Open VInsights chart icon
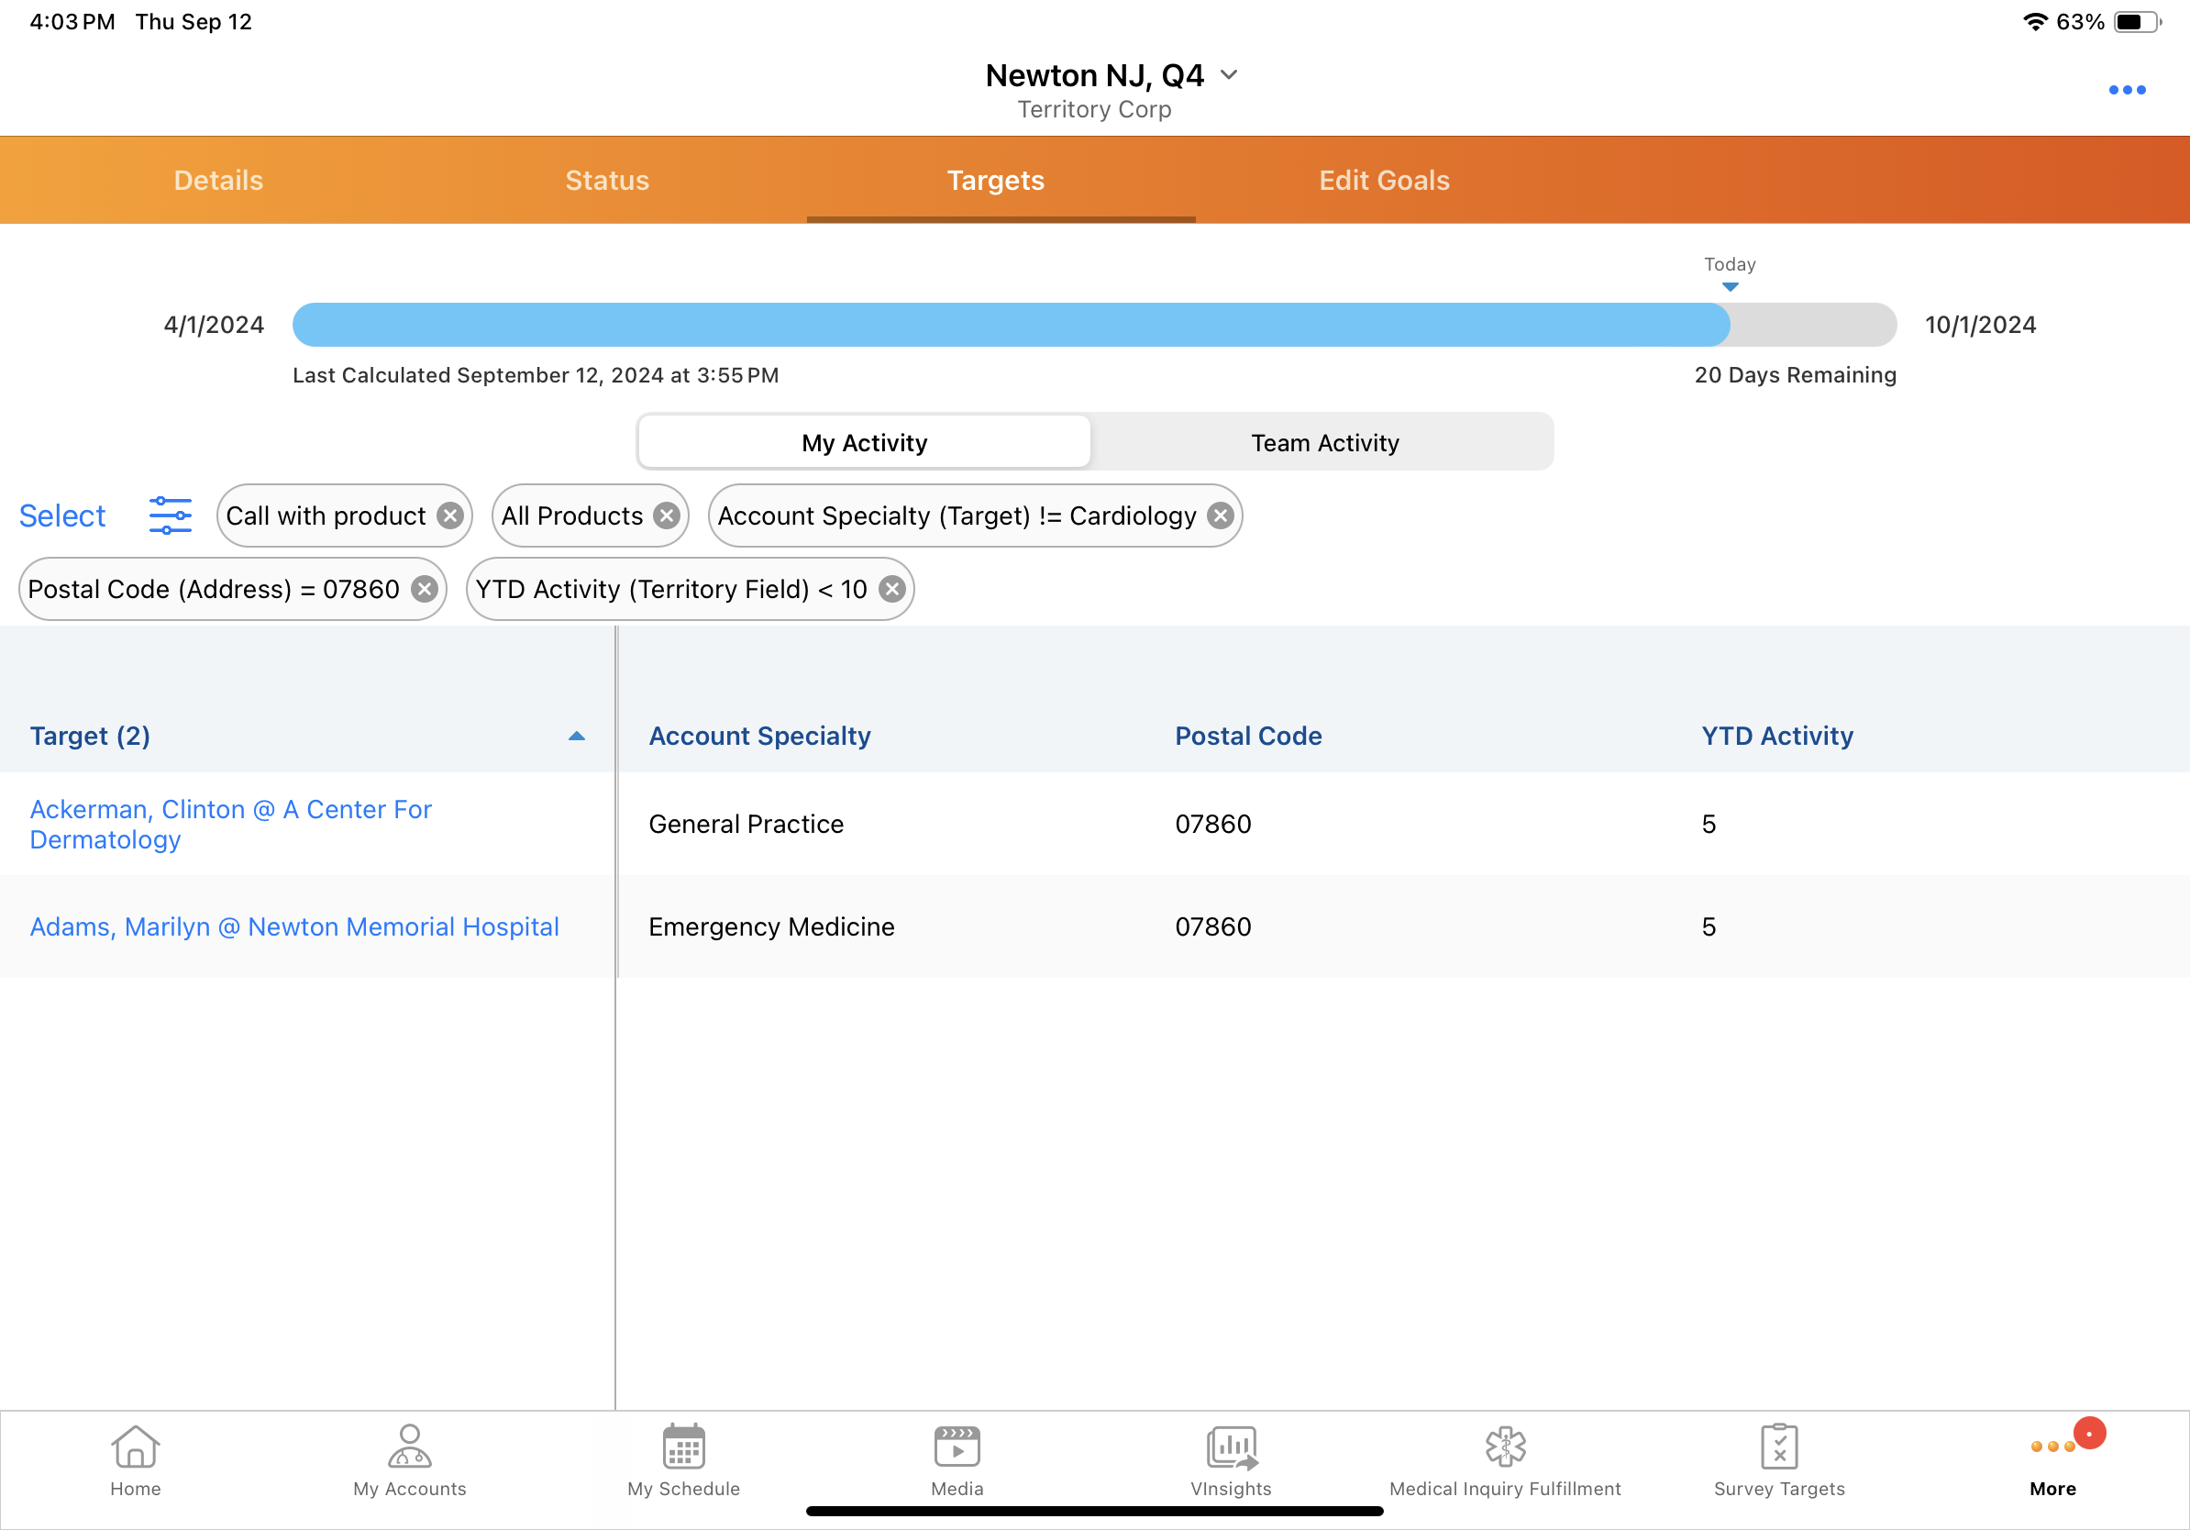Viewport: 2190px width, 1530px height. pyautogui.click(x=1231, y=1447)
